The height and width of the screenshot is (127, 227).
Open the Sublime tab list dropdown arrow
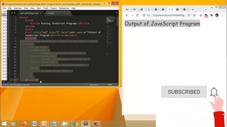(117, 13)
